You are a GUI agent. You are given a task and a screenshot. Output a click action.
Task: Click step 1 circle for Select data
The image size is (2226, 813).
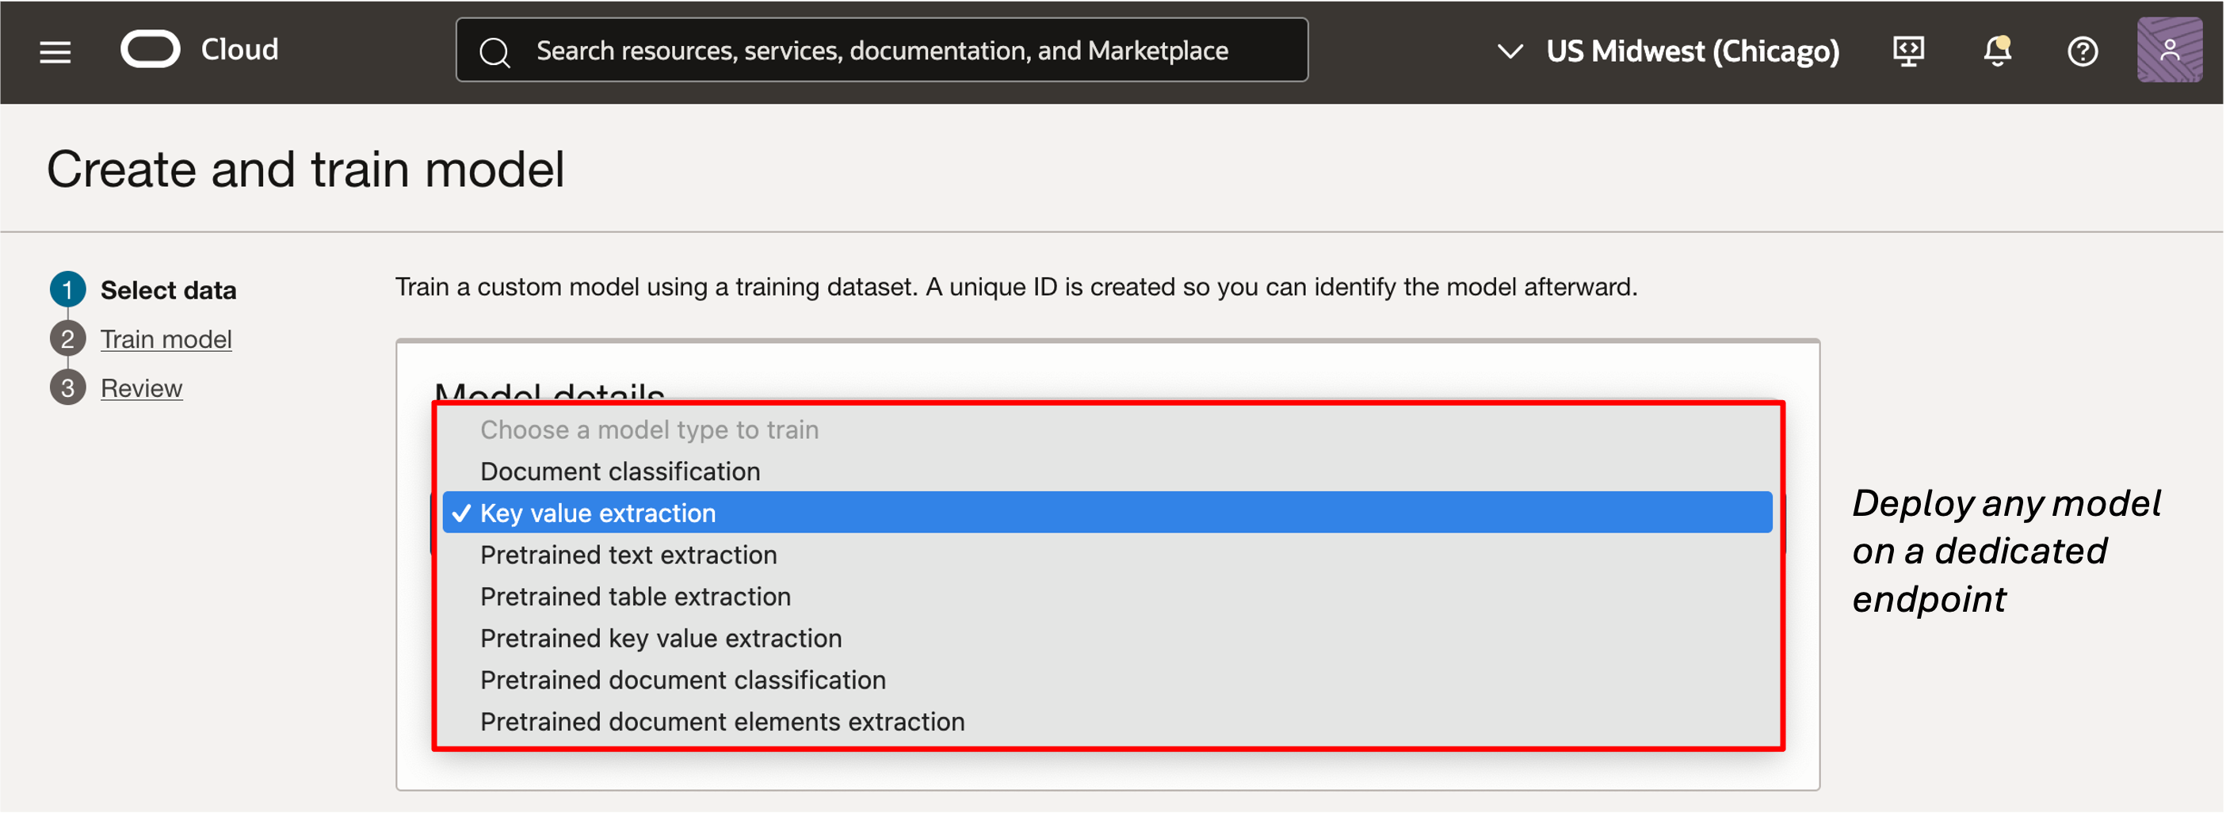[67, 289]
